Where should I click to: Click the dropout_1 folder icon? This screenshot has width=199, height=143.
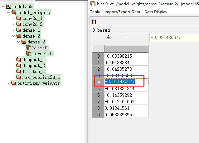18,60
